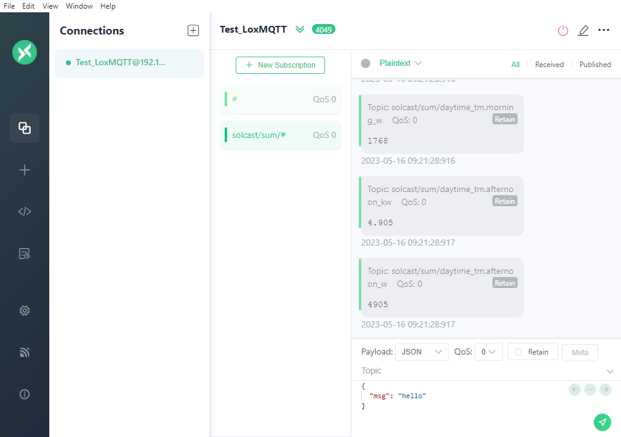Open the Connections page icon
621x437 pixels.
pos(25,128)
